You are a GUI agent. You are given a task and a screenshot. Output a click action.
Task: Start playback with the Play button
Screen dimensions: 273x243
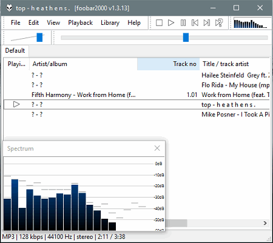(171, 22)
